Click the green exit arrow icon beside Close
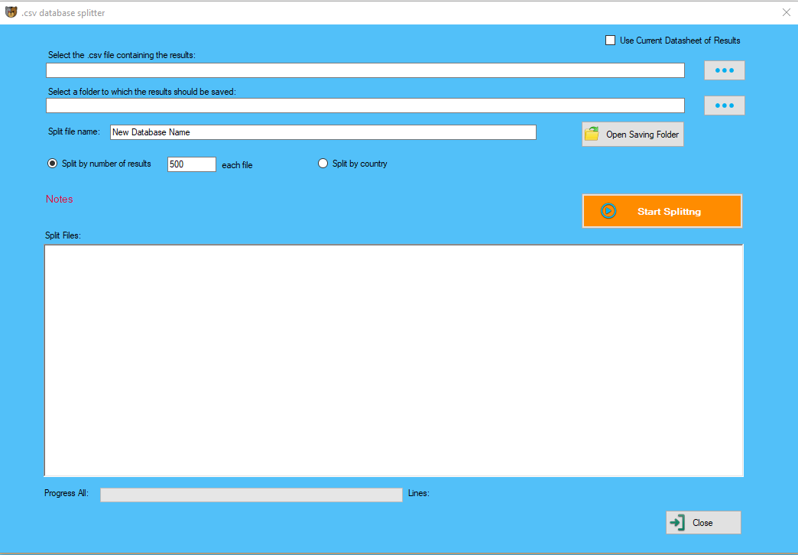The height and width of the screenshot is (555, 798). pos(677,523)
